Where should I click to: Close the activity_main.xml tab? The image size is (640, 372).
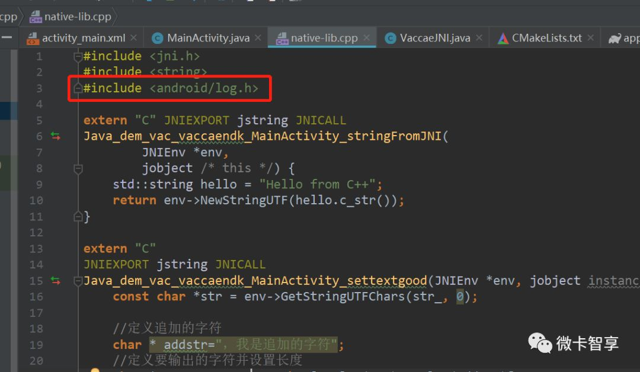[x=133, y=38]
